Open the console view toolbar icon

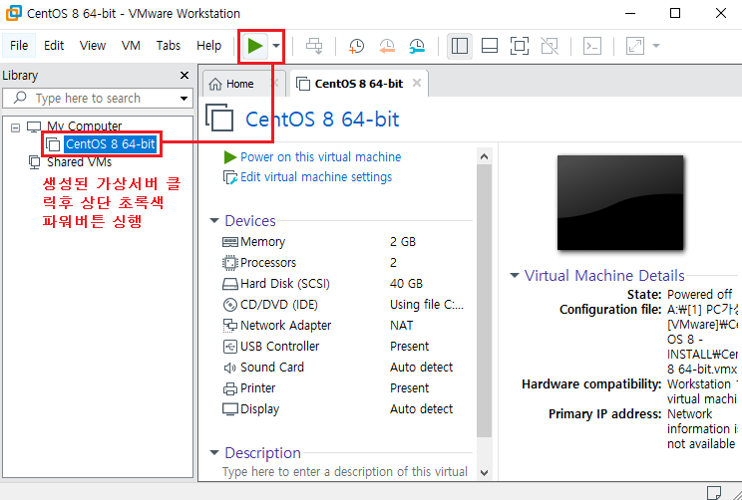pyautogui.click(x=592, y=46)
